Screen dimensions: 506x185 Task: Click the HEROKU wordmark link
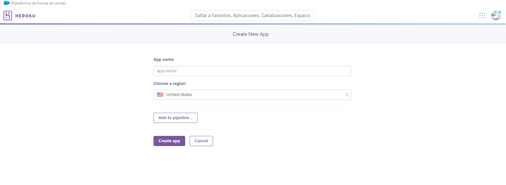pyautogui.click(x=25, y=16)
